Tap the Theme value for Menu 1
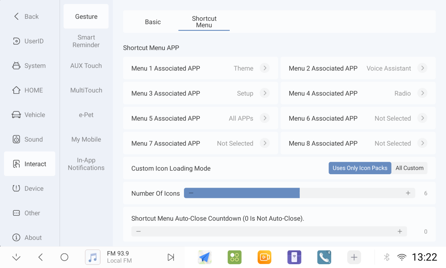Viewport: 446px width, 268px height. [243, 68]
